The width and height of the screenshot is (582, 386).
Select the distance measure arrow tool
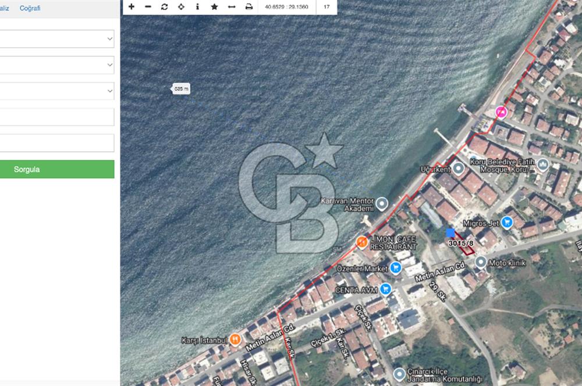(232, 6)
